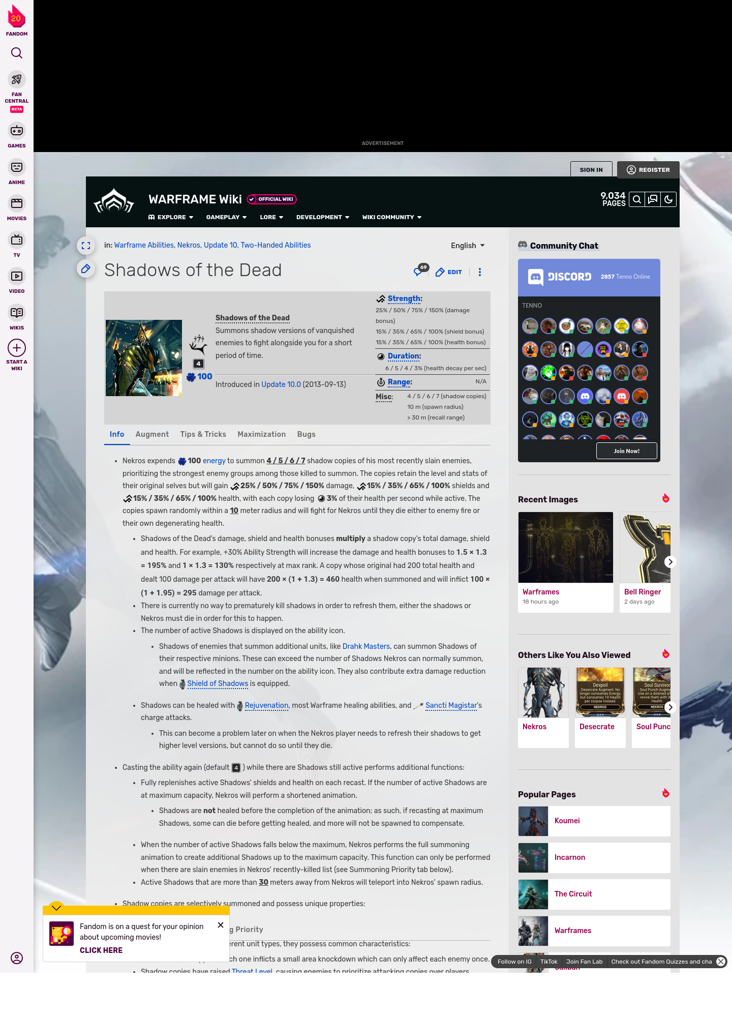732x1017 pixels.
Task: Open the Sanci Magistar link
Action: (451, 705)
